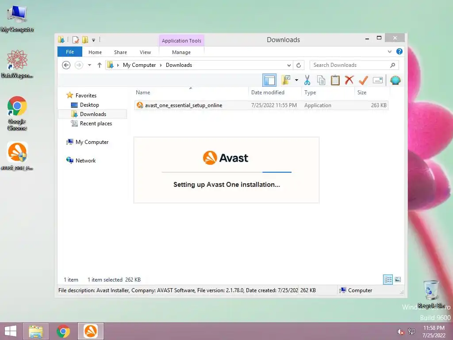Open the File menu tab
The height and width of the screenshot is (340, 453).
[70, 52]
